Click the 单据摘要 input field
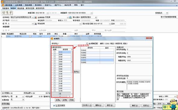 coord(68,27)
